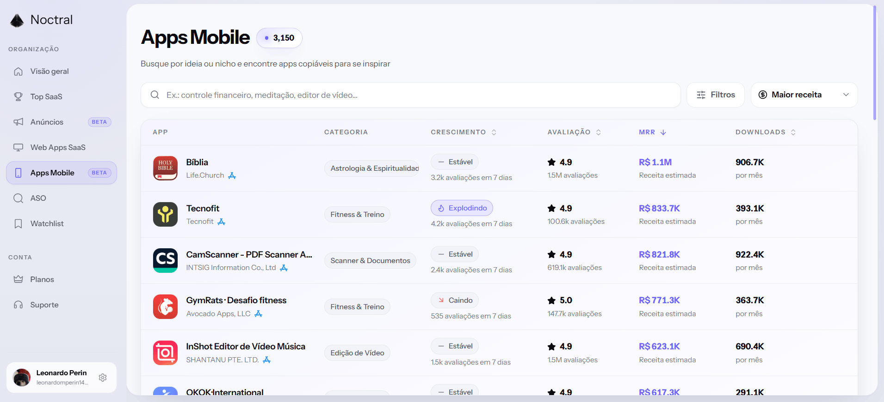Click the monitor icon beside Web Apps SaaS
The height and width of the screenshot is (402, 884).
(x=19, y=148)
